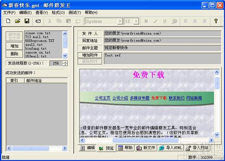The image size is (225, 161).
Task: Switch to the 编辑 tab
Action: [88, 148]
